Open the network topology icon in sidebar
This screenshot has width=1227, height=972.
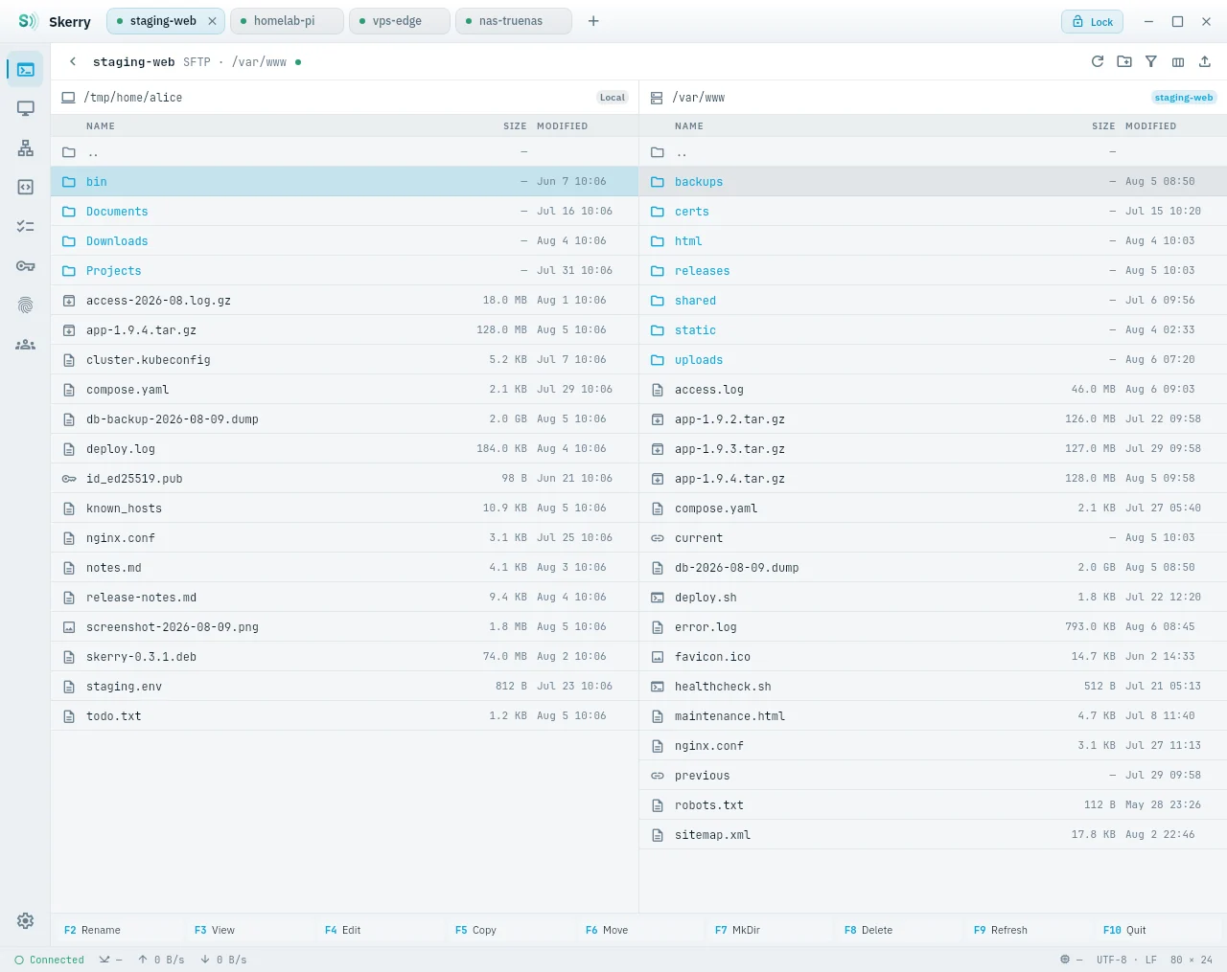tap(26, 148)
